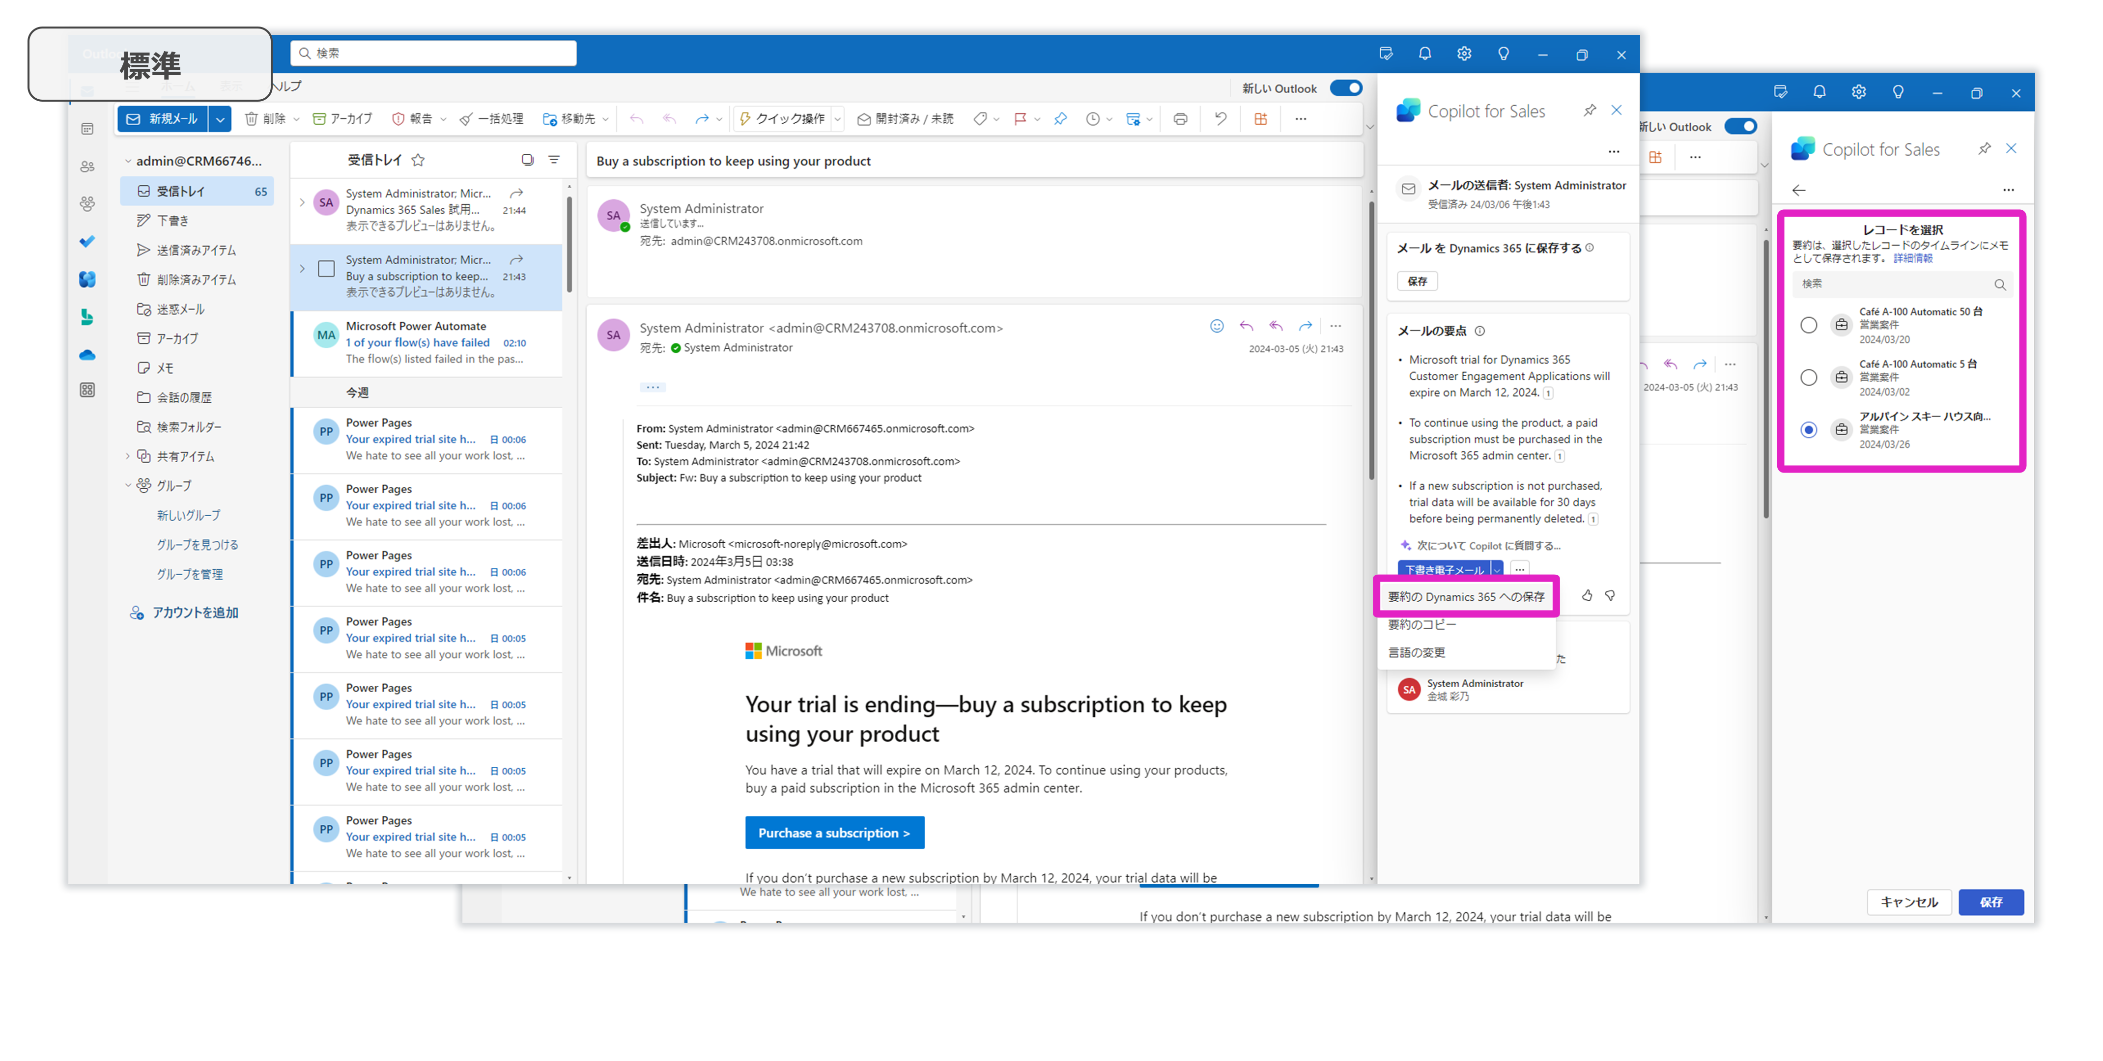Open the To Do checkmark icon in left rail
Screen dimensions: 2103x1061
pos(87,242)
